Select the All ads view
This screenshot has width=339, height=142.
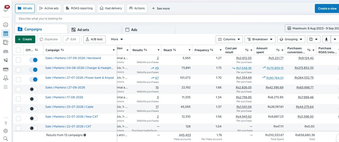25,8
